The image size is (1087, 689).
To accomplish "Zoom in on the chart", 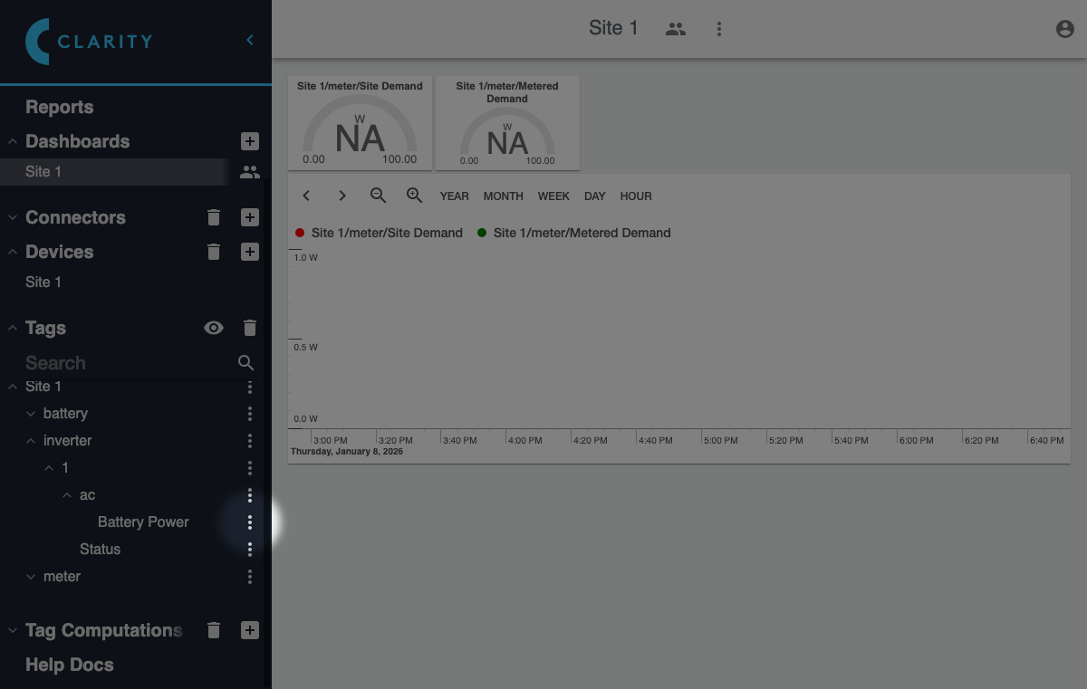I will 415,196.
